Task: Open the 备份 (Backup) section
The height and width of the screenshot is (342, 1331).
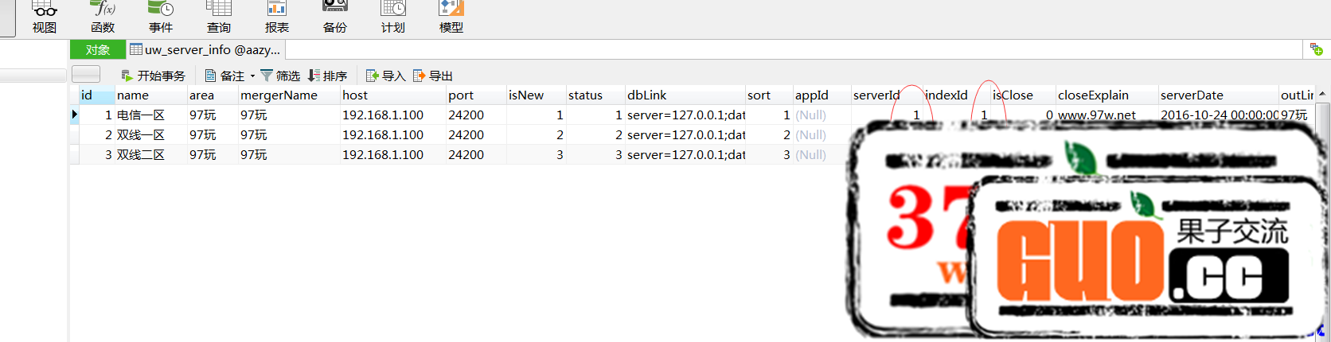Action: point(335,17)
